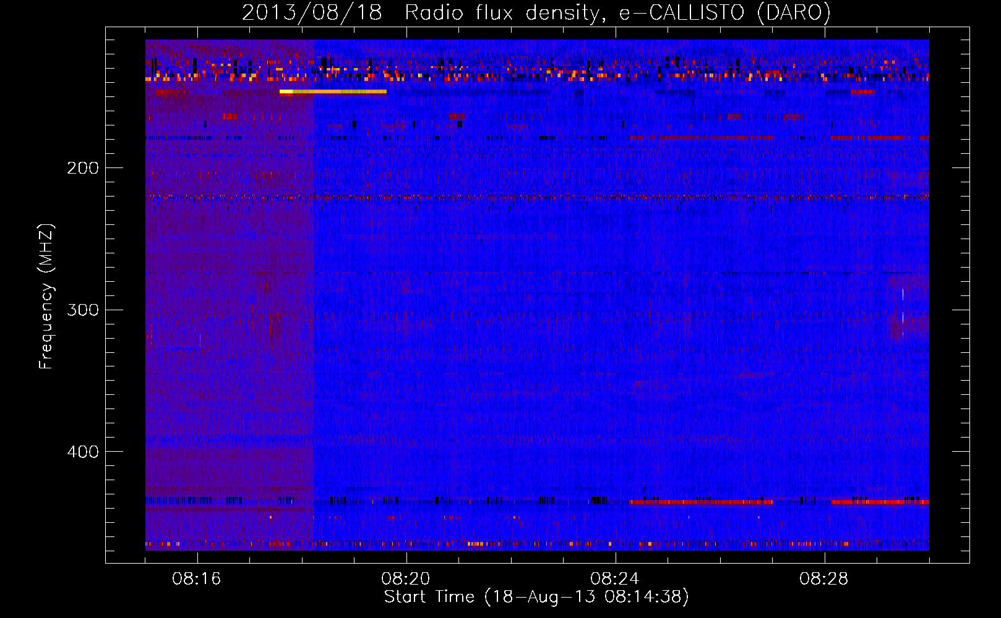Click the "Frequency (MHZ)" axis label
The width and height of the screenshot is (1001, 618).
click(46, 297)
